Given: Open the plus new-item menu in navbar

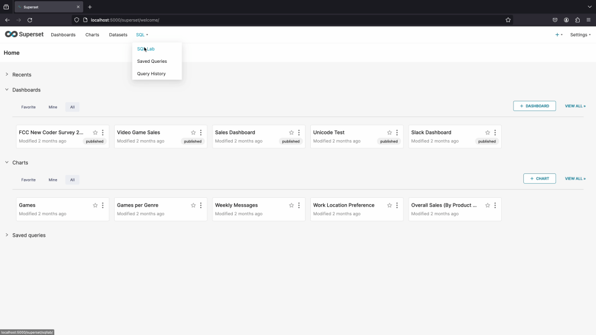Looking at the screenshot, I should [558, 35].
